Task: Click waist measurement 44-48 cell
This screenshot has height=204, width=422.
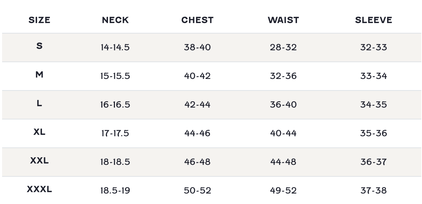Action: pos(283,162)
